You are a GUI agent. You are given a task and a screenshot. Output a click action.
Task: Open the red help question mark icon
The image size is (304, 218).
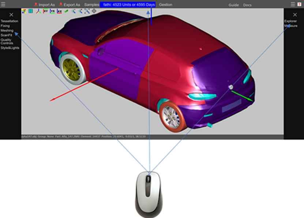[x=299, y=4]
